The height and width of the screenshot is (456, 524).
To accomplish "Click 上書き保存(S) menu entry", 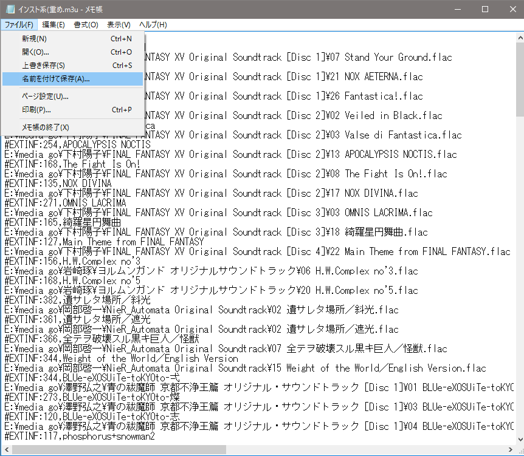I will point(72,66).
